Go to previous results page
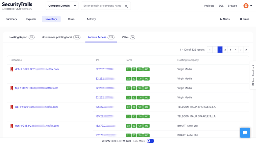 click(x=215, y=50)
